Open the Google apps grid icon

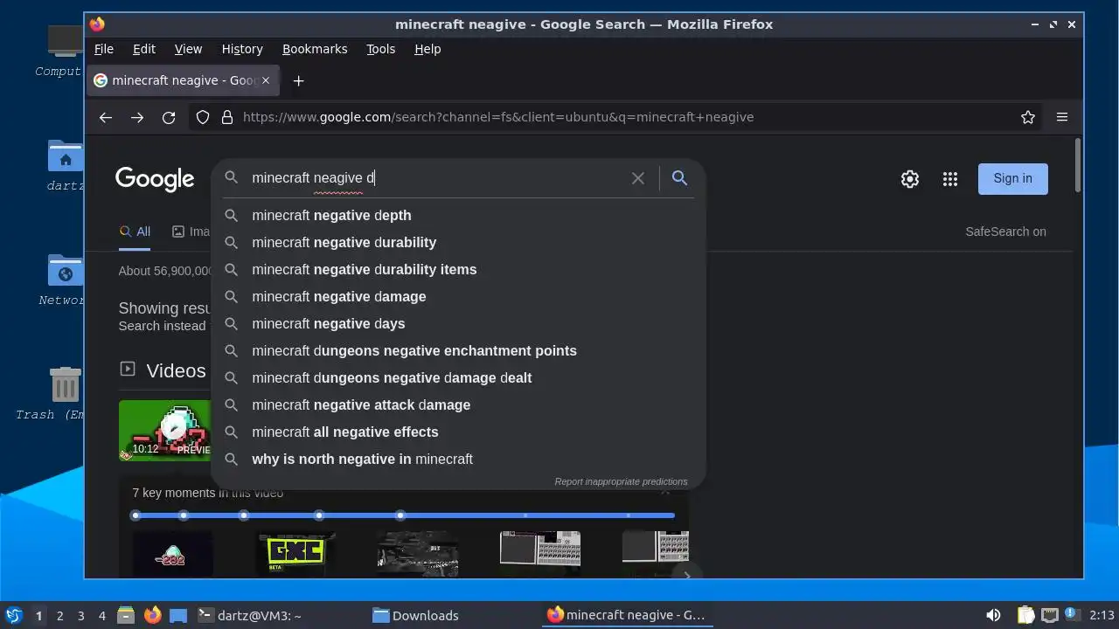950,179
